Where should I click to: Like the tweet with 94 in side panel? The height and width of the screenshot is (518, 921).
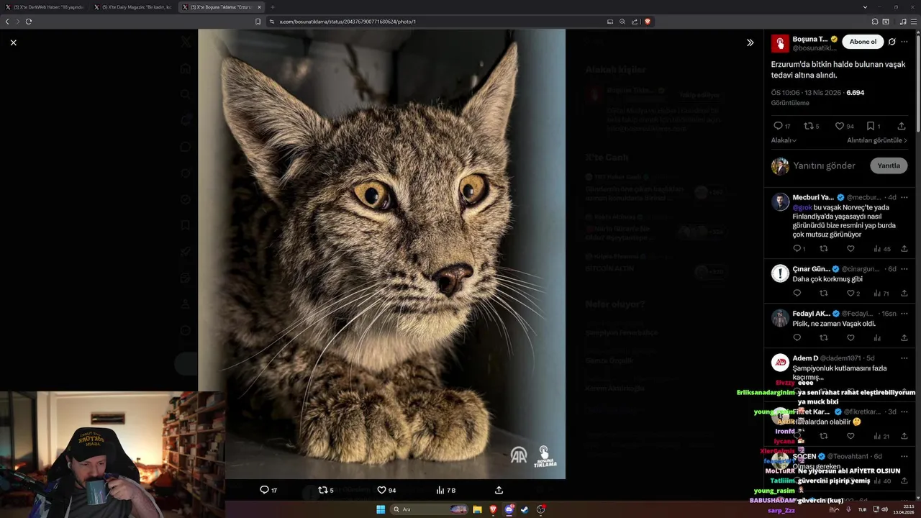[x=844, y=126]
